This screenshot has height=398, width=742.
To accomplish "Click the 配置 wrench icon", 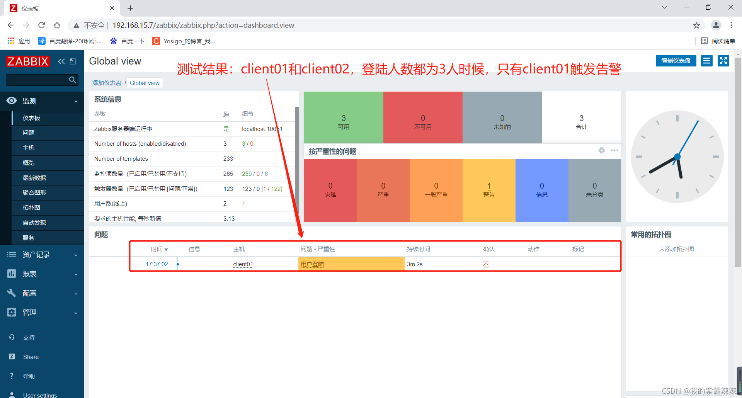I will 12,293.
